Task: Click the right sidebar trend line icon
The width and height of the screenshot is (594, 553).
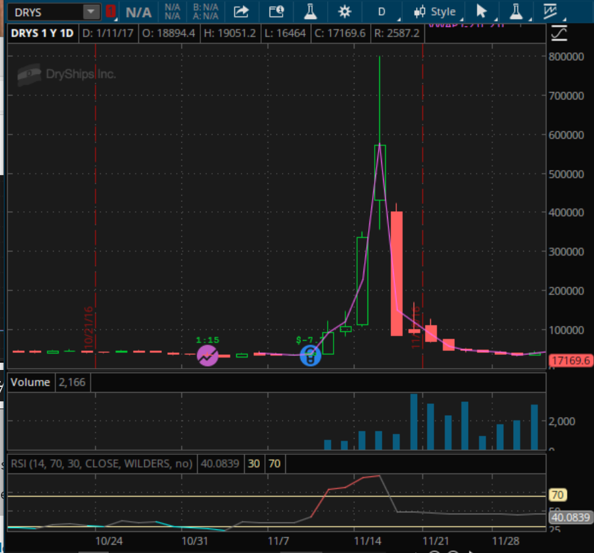Action: coord(559,33)
